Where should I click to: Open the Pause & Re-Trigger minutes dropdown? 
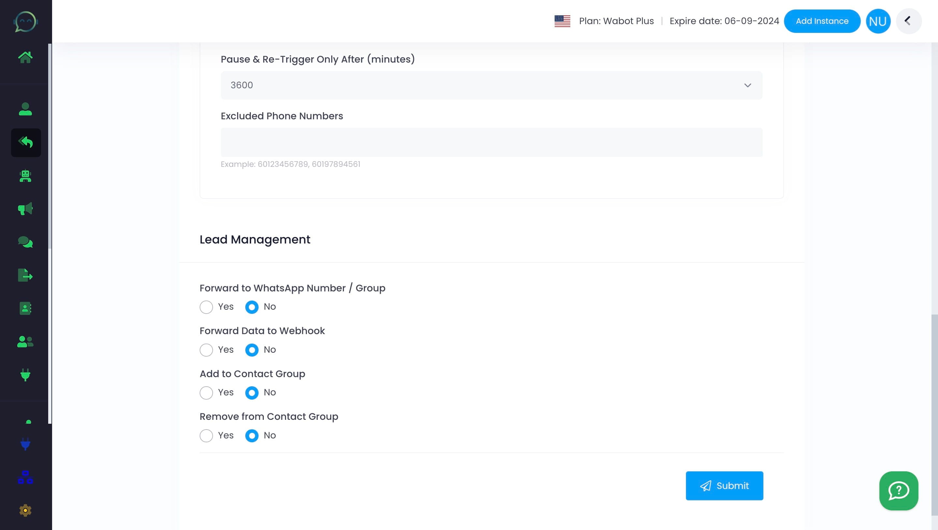[748, 85]
